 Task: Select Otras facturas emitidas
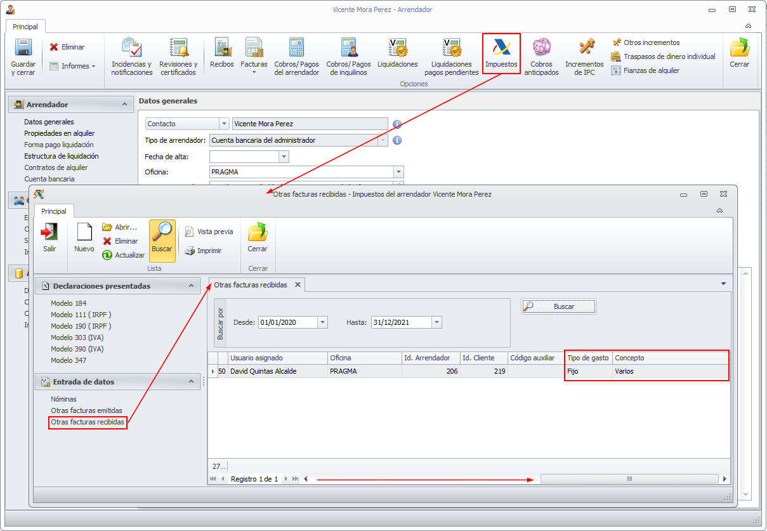[x=86, y=410]
